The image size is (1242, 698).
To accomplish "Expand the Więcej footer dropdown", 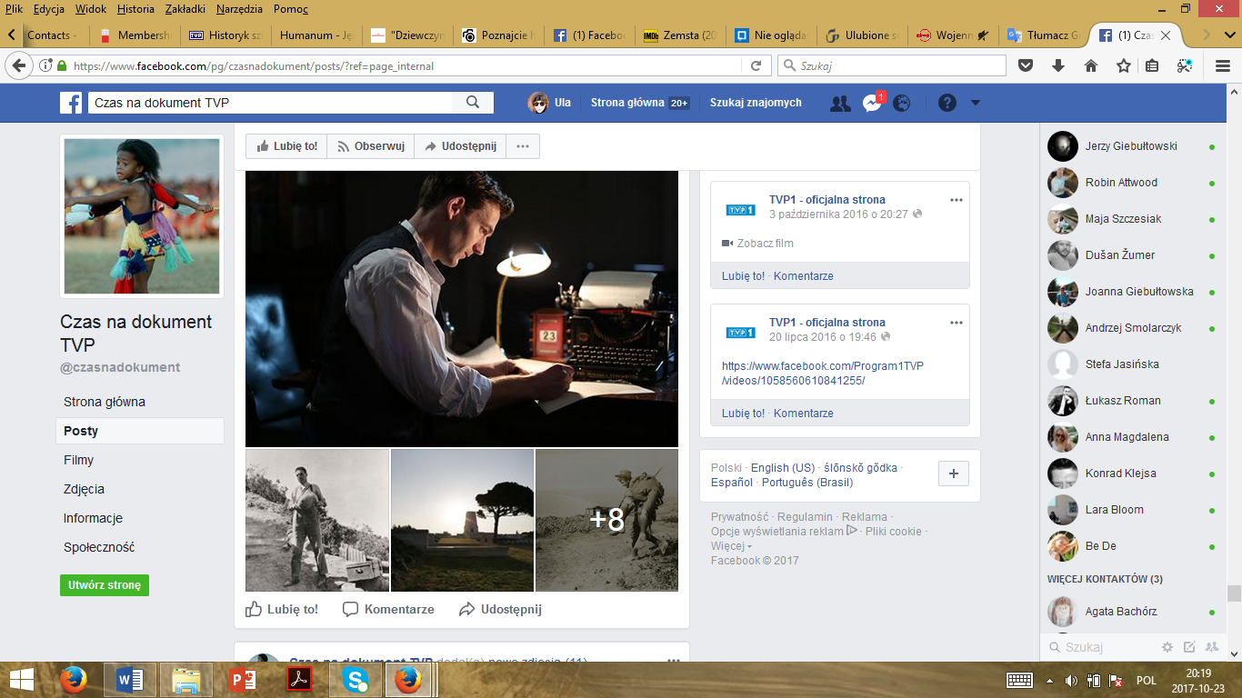I will (732, 546).
